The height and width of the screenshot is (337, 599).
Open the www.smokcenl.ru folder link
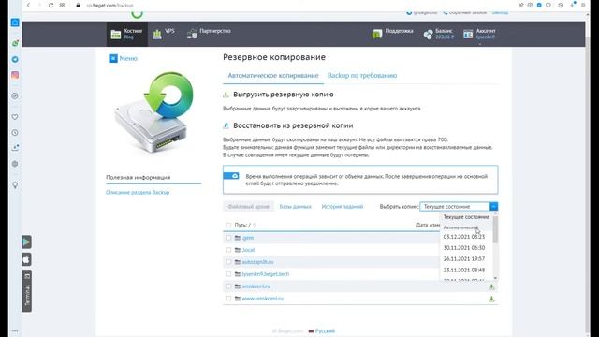coord(263,299)
